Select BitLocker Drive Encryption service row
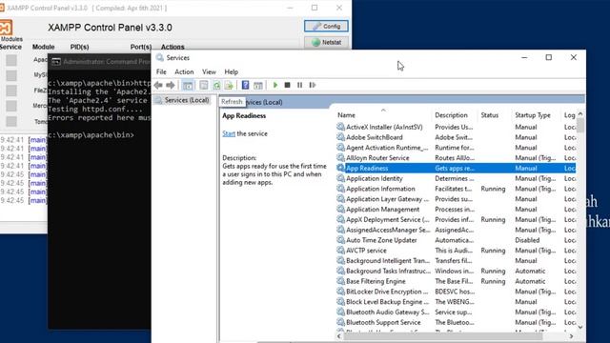 (456, 292)
